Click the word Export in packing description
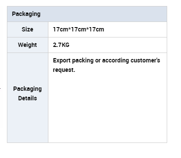The image size is (181, 158). pyautogui.click(x=62, y=60)
